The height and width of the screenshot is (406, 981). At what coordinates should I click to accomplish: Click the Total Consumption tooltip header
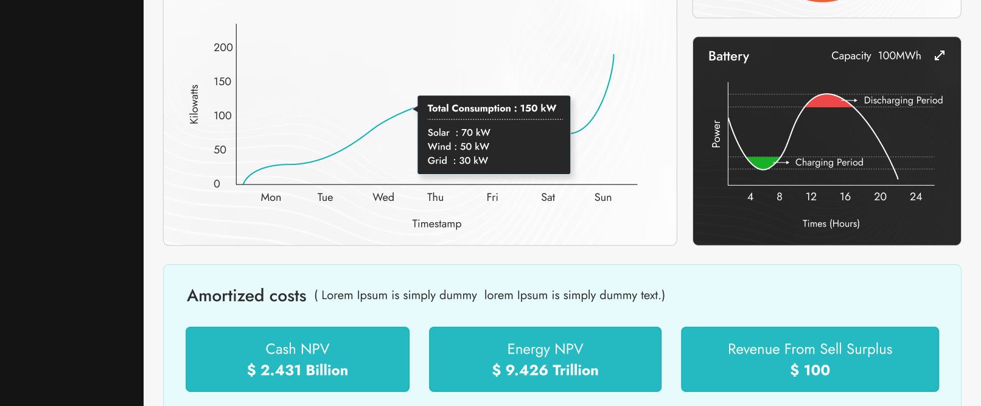(492, 108)
